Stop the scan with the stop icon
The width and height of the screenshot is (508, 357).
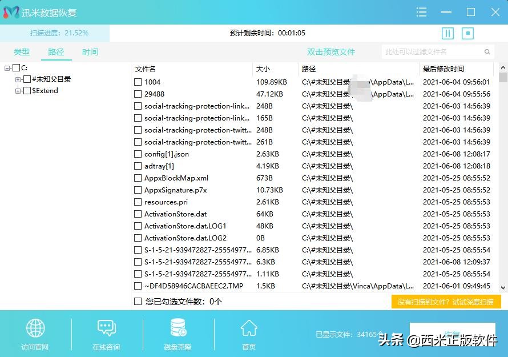click(467, 33)
